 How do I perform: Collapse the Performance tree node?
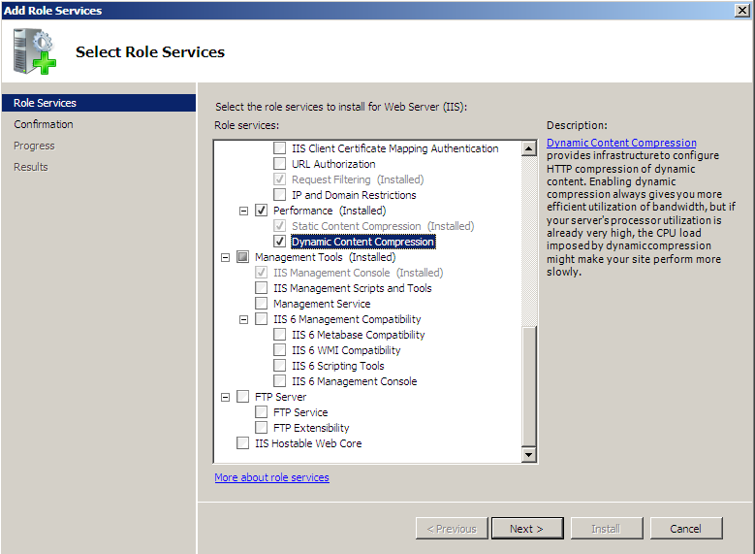click(244, 211)
